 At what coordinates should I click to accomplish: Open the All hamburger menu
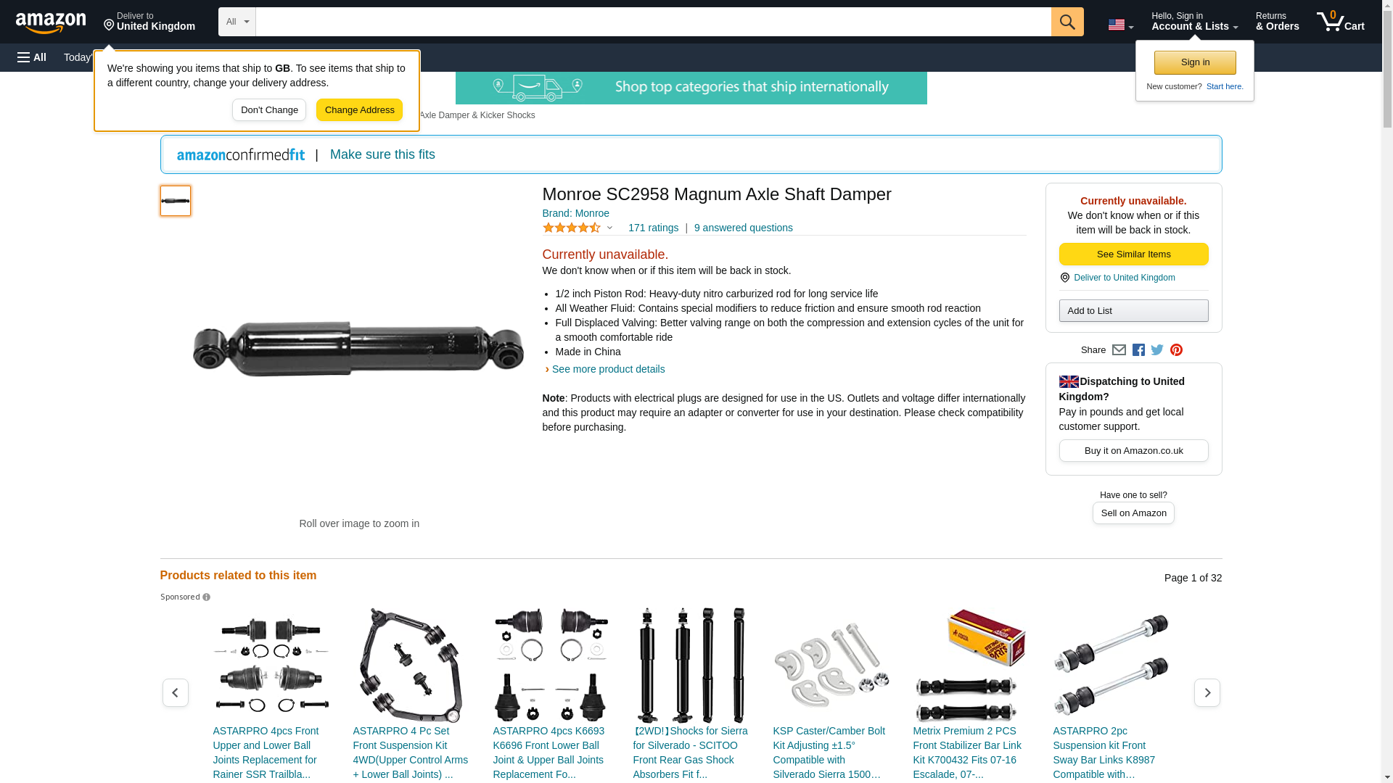tap(32, 57)
